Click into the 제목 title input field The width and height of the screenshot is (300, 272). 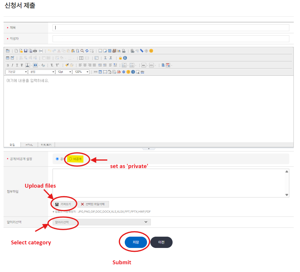[x=171, y=28]
